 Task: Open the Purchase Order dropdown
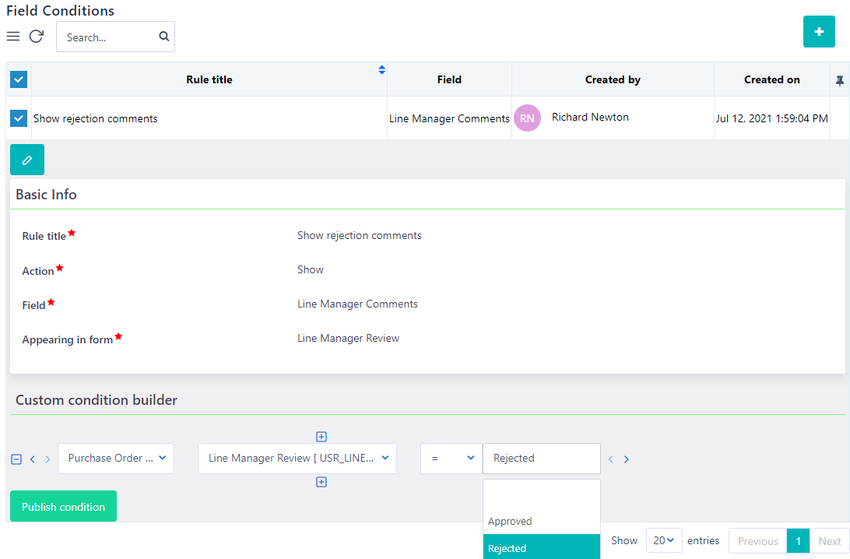116,459
